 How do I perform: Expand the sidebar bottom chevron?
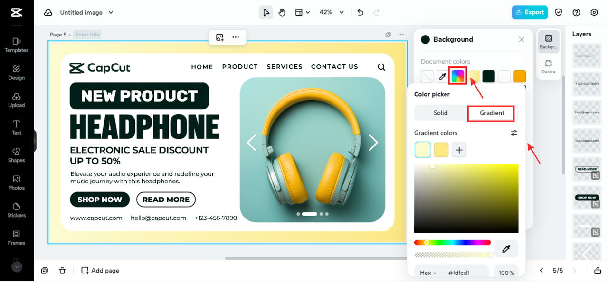(17, 267)
